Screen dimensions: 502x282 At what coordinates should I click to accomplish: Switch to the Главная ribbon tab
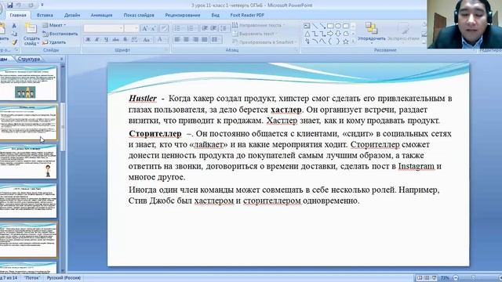point(17,15)
